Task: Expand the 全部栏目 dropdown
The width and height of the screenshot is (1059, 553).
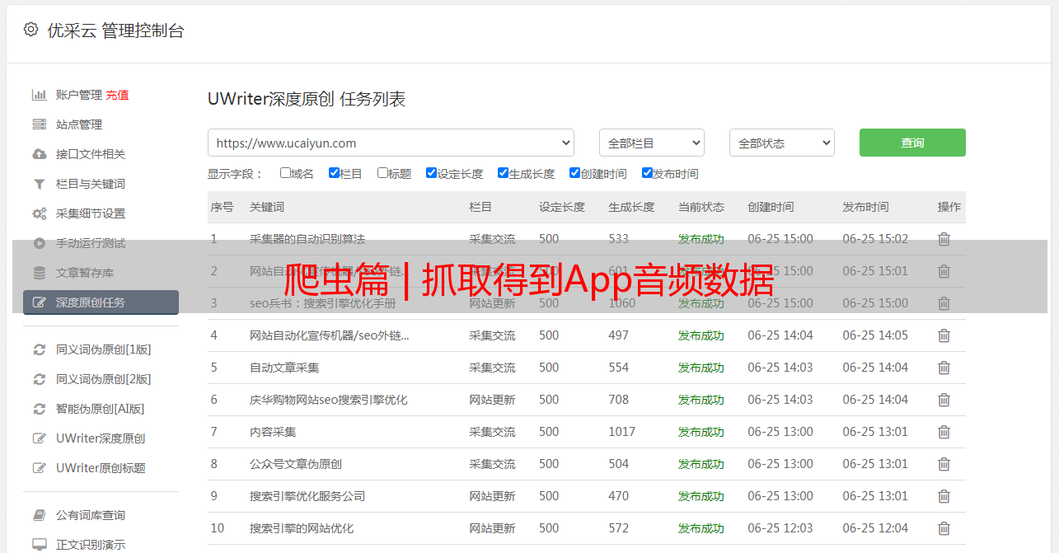Action: point(651,143)
